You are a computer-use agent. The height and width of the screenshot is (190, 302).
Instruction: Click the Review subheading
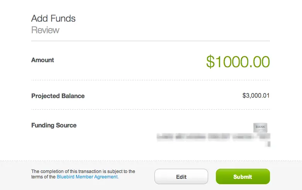coord(45,30)
